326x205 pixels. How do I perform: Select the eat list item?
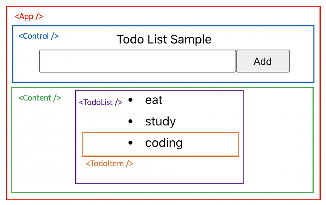click(x=153, y=100)
